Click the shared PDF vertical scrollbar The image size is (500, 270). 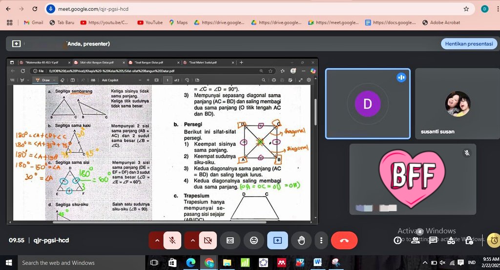(x=316, y=112)
